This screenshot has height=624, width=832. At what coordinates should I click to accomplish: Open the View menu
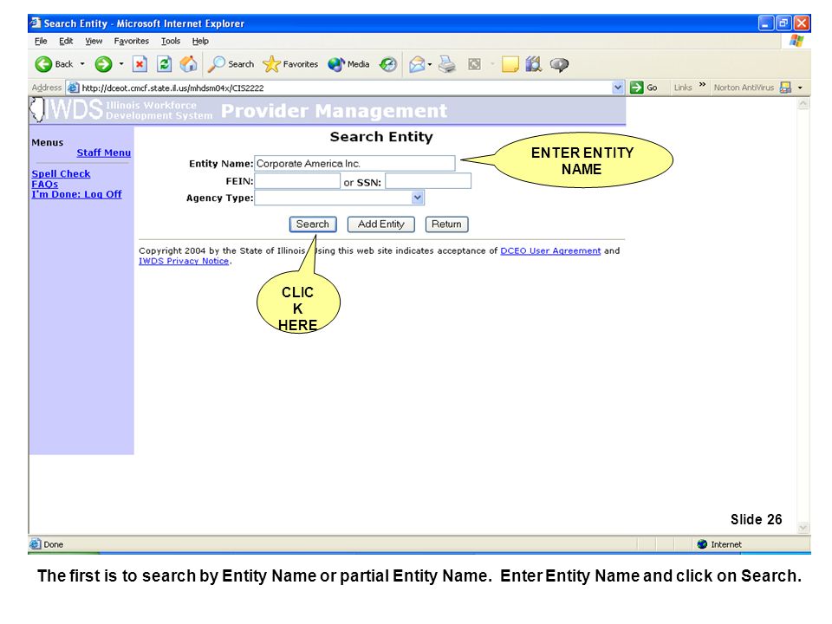(94, 41)
